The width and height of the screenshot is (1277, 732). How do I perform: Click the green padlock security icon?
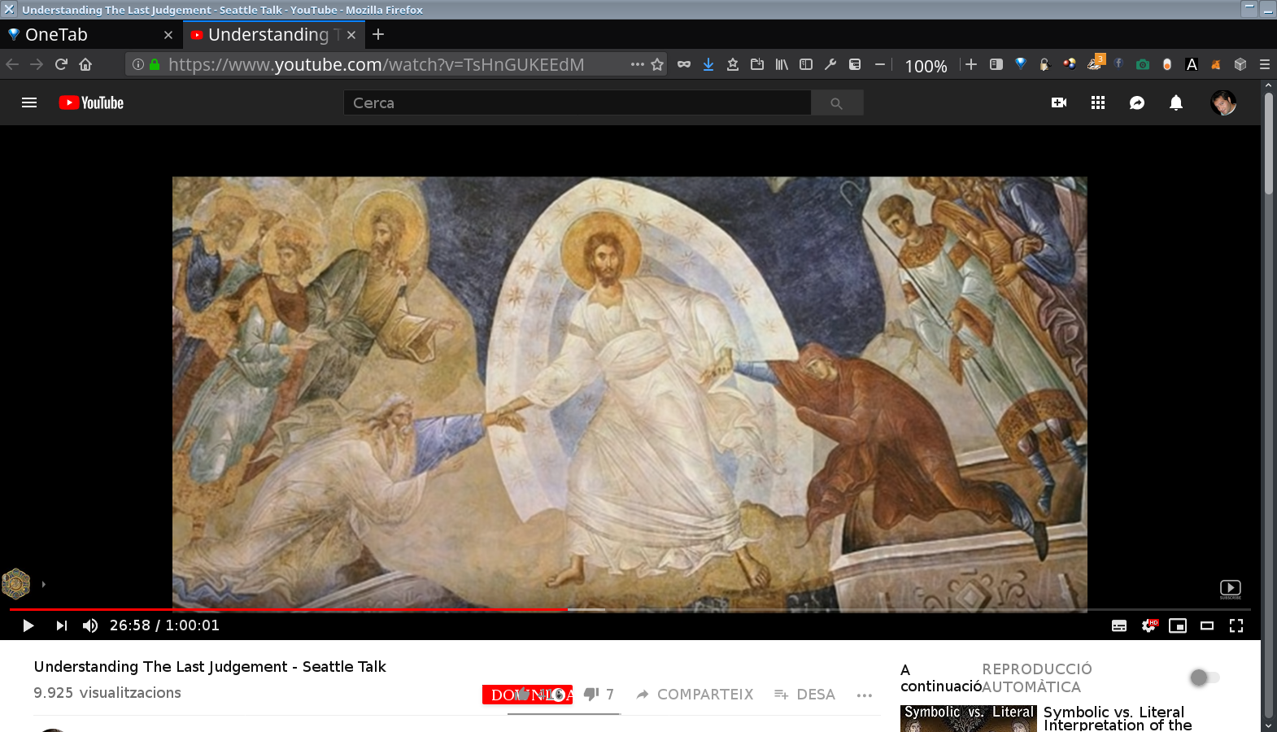155,64
